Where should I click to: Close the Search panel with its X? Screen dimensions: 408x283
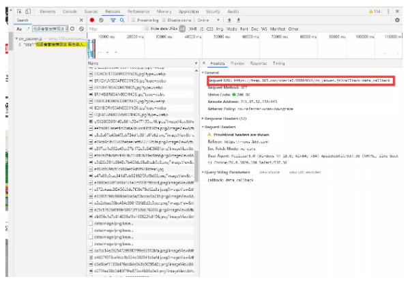click(81, 20)
